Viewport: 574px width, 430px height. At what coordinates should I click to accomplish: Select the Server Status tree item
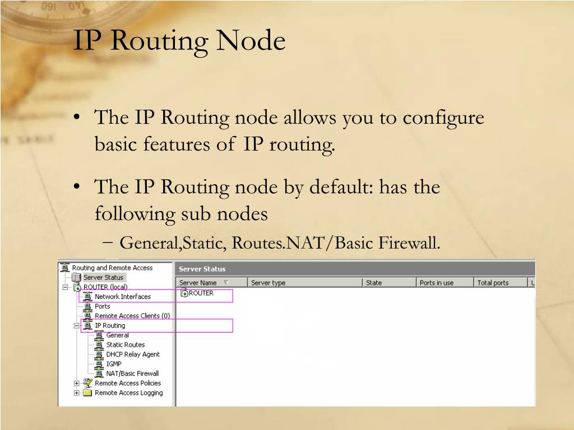click(104, 278)
